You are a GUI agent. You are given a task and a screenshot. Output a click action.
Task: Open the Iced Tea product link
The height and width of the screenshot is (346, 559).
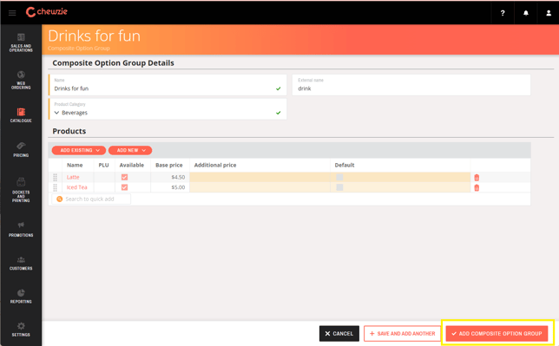coord(77,187)
